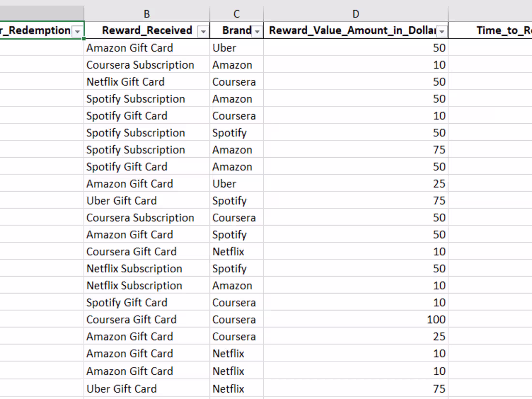
Task: Select the Netflix Gift Card cell
Action: click(125, 82)
